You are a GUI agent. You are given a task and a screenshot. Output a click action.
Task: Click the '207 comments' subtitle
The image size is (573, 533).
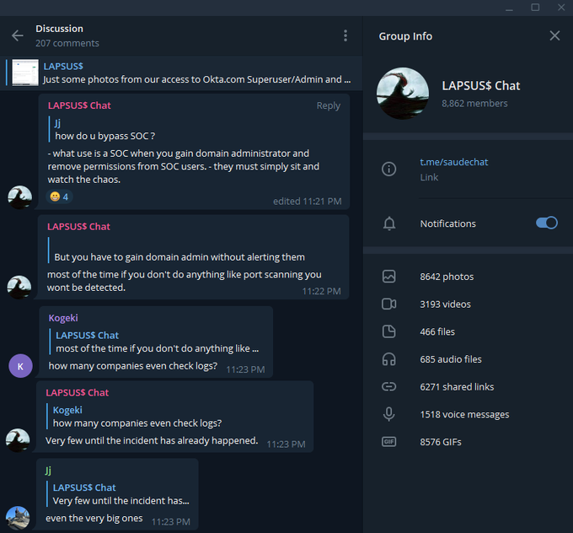point(67,43)
